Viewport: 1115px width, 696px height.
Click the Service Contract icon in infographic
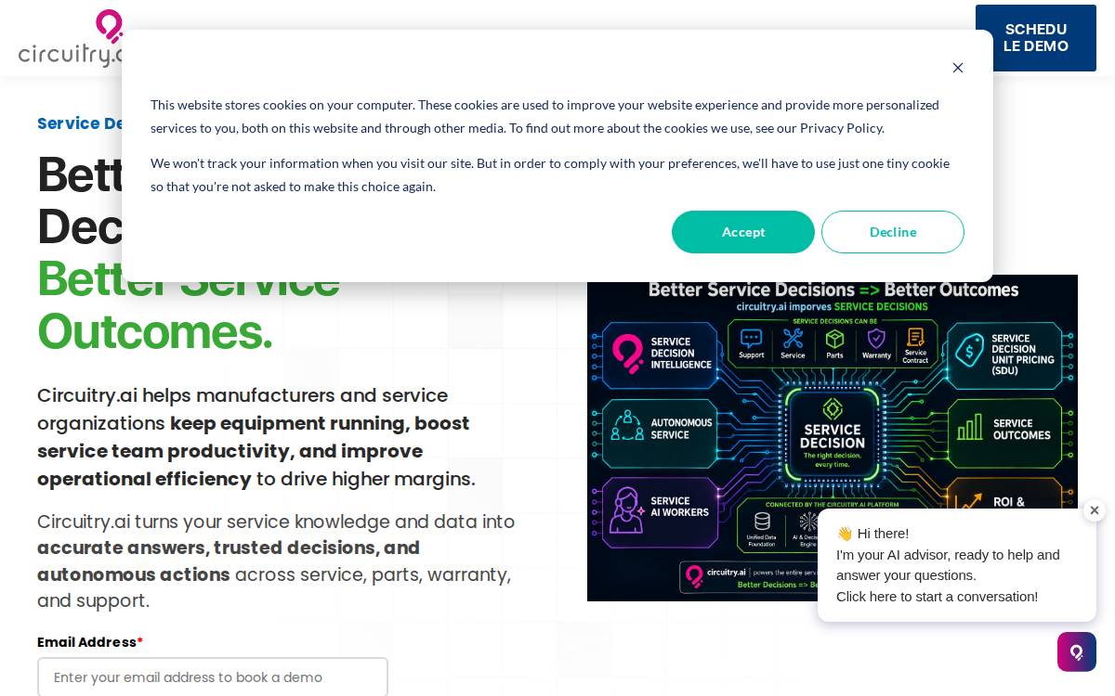[x=915, y=343]
